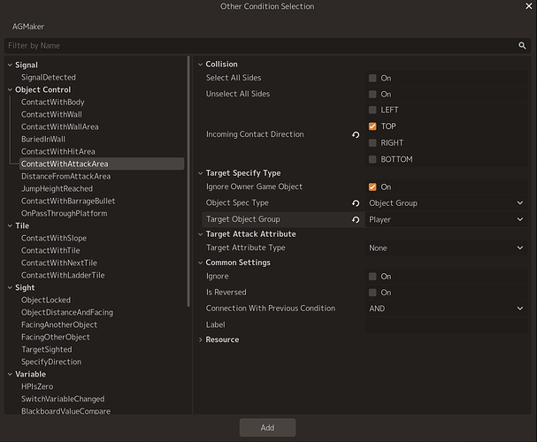
Task: Select SwitchVariableChanged condition
Action: (63, 399)
